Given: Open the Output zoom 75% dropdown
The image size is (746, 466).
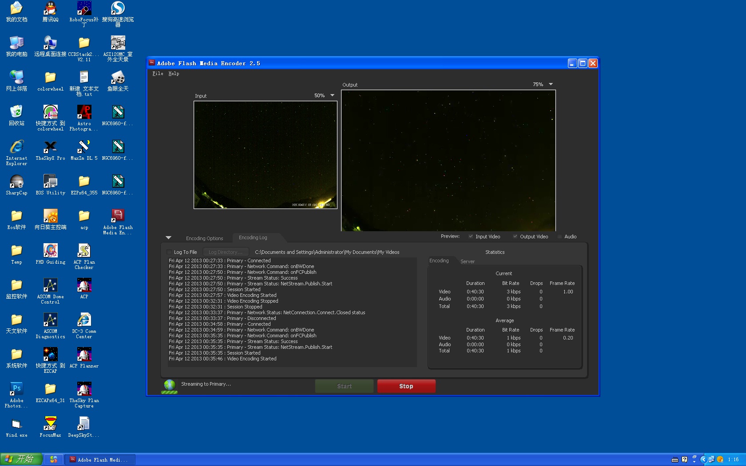Looking at the screenshot, I should (551, 84).
